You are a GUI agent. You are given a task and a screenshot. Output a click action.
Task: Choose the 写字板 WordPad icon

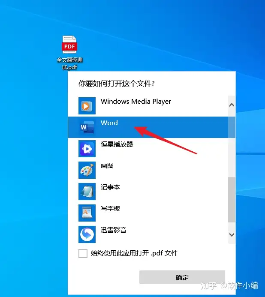[x=87, y=213]
